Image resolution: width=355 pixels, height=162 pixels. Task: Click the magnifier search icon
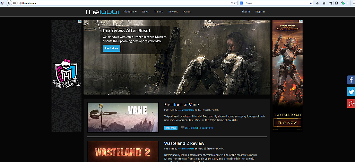(x=311, y=3)
